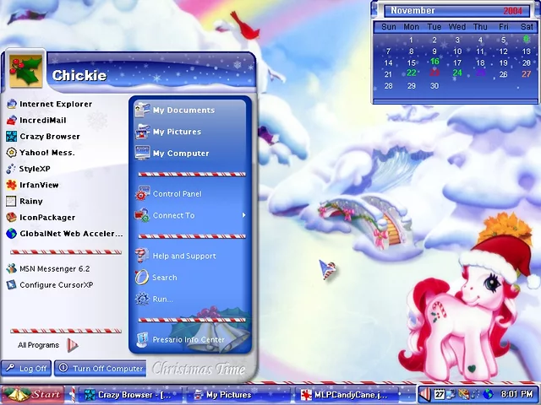Image resolution: width=541 pixels, height=405 pixels.
Task: Open My Documents folder
Action: [175, 111]
